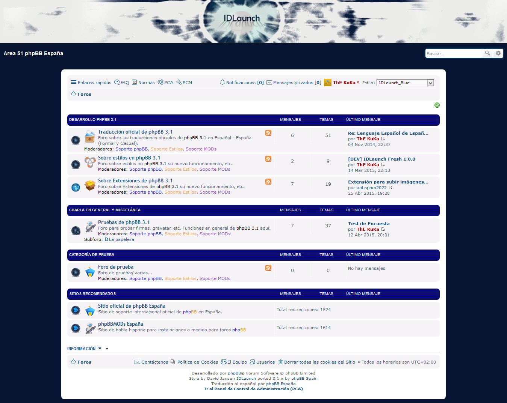Open advanced search gear icon
This screenshot has height=403, width=507.
498,53
